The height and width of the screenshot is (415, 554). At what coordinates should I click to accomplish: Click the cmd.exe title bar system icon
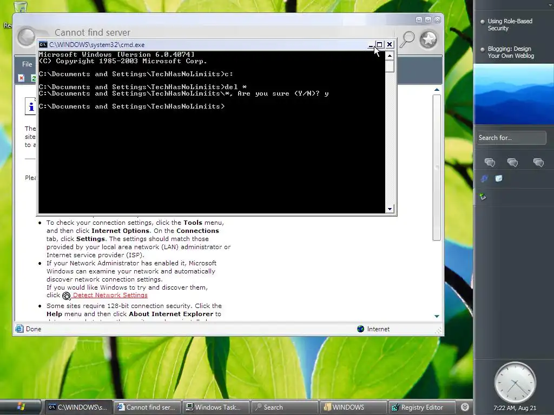43,44
